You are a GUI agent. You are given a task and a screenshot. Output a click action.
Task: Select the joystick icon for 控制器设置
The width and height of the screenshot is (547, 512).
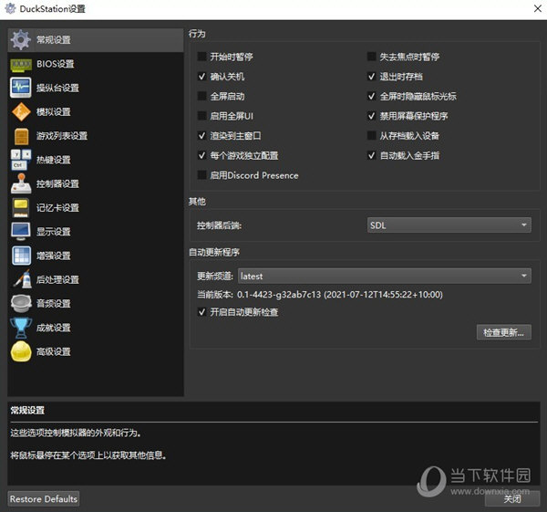click(x=21, y=183)
